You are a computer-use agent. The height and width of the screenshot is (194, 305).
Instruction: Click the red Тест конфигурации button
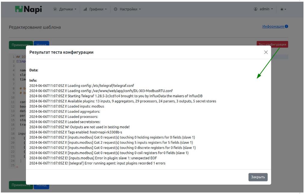[272, 45]
